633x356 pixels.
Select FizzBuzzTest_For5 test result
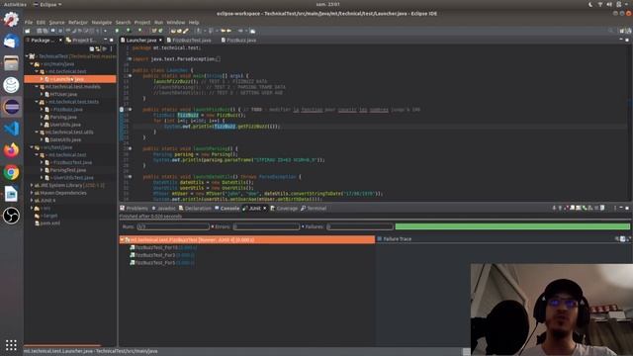click(x=161, y=263)
